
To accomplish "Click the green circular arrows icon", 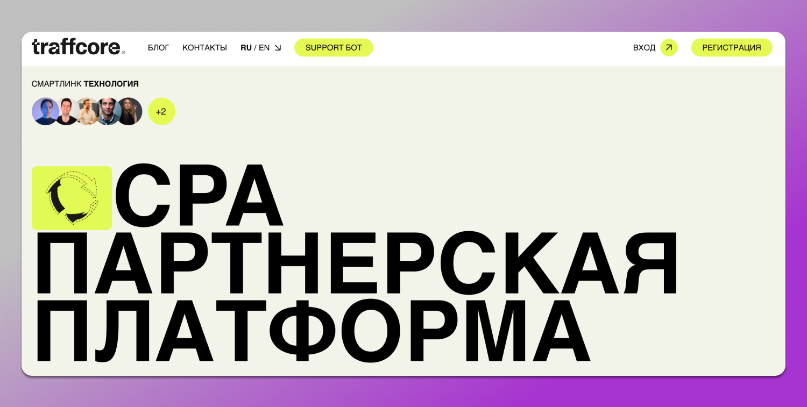I will pos(72,198).
